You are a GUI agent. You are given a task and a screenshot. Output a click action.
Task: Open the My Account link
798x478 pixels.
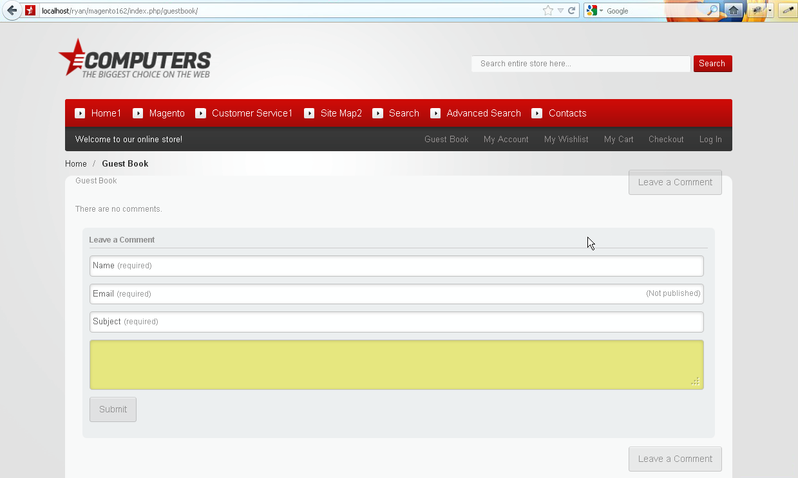point(506,139)
